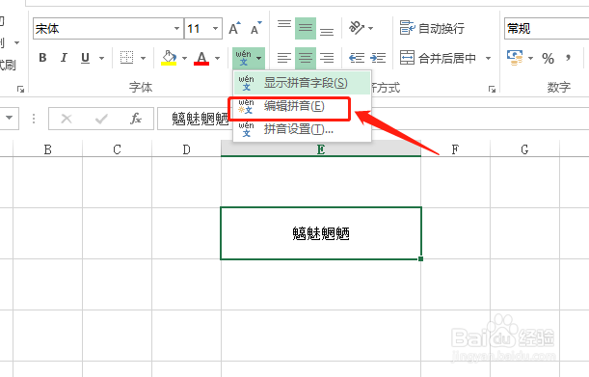
Task: Confirm formula bar entry checkmark
Action: [x=101, y=119]
